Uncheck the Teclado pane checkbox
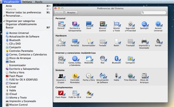This screenshot has width=174, height=107. tap(106, 43)
